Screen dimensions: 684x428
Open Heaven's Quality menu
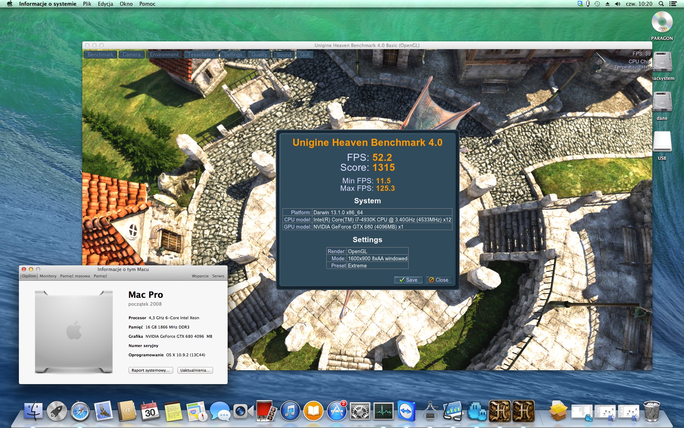pyautogui.click(x=259, y=55)
